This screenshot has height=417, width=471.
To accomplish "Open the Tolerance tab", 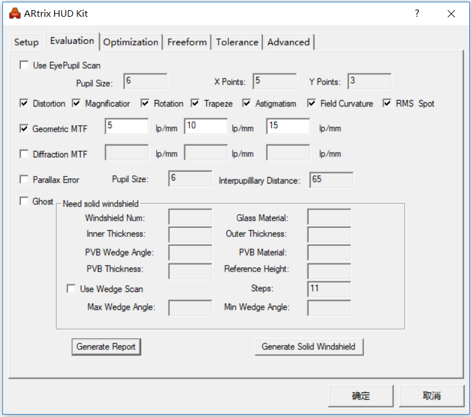I will pos(237,42).
